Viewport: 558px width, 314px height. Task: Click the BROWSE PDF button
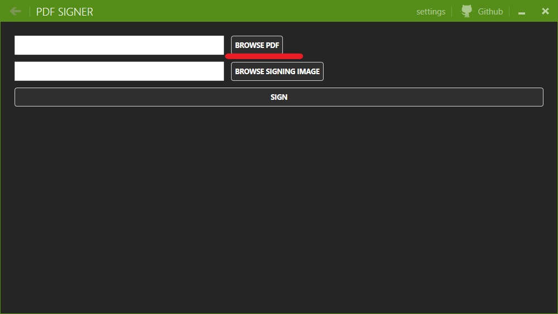pyautogui.click(x=257, y=45)
